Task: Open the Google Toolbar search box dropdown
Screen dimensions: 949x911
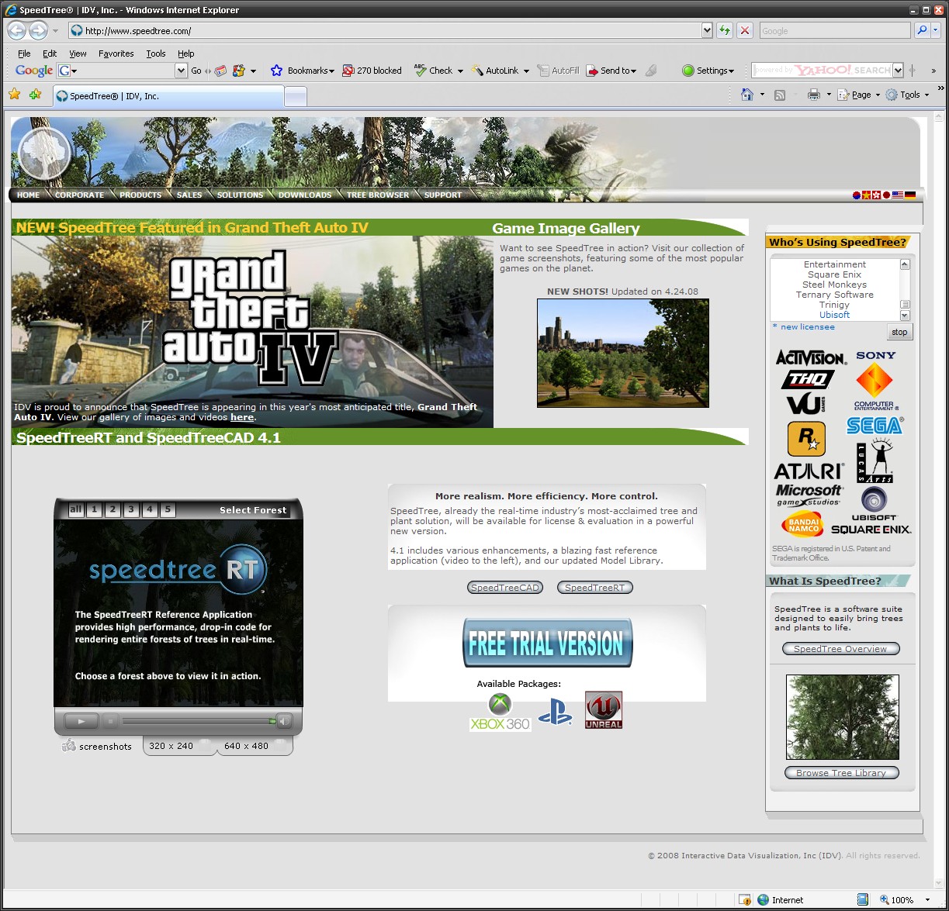Action: tap(181, 71)
